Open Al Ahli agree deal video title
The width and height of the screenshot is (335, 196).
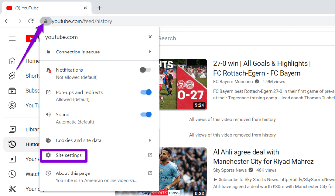[x=263, y=157]
